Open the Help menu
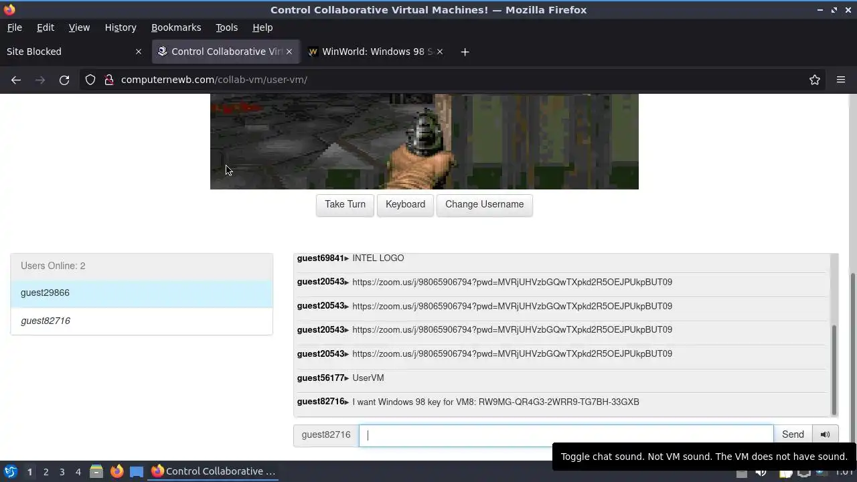 [x=262, y=27]
